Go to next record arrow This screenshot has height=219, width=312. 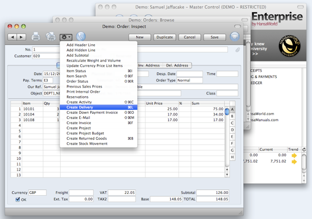(21, 37)
